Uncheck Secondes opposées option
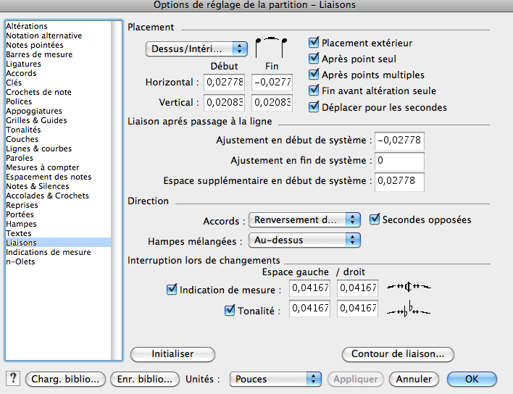Screen dimensions: 513x394 click(375, 219)
